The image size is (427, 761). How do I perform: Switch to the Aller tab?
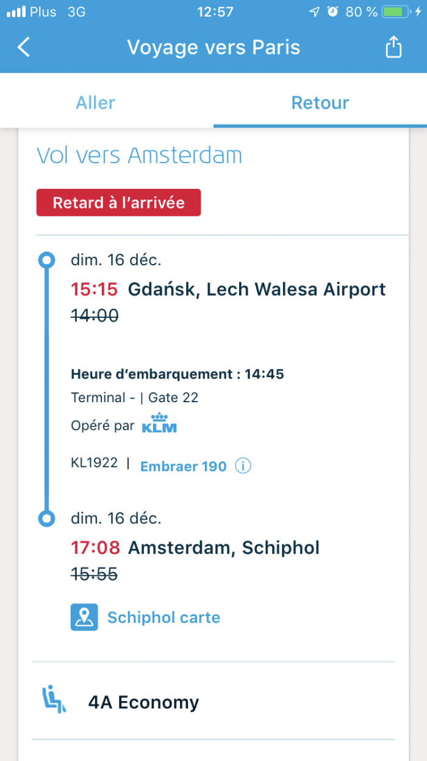(95, 103)
